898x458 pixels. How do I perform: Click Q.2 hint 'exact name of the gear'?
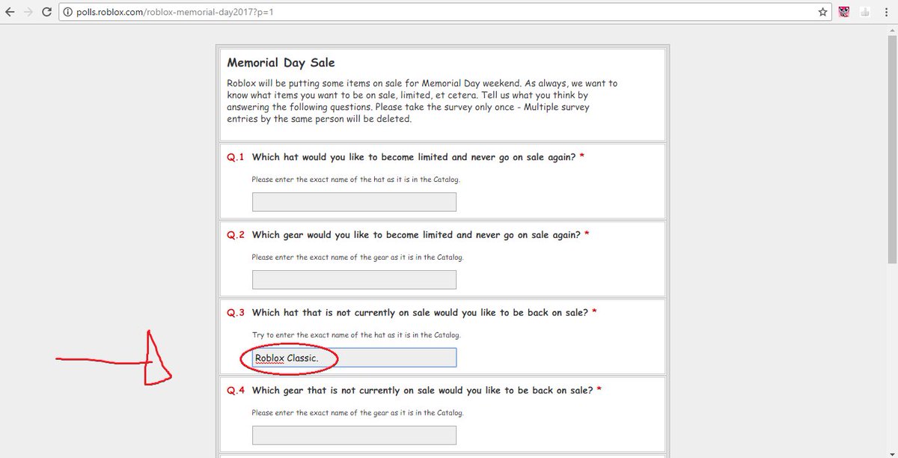tap(358, 257)
